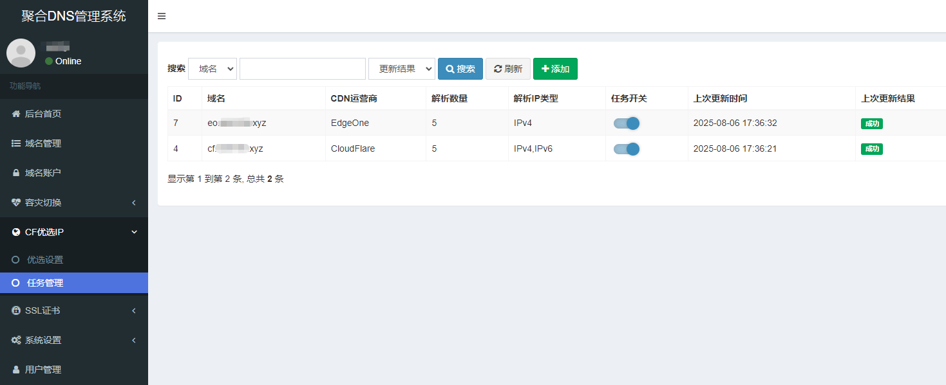This screenshot has width=946, height=385.
Task: Toggle task switch for EdgeOne row
Action: pos(626,123)
